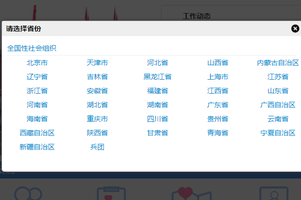The image size is (301, 200).
Task: Pick 湖北省
Action: tap(97, 105)
